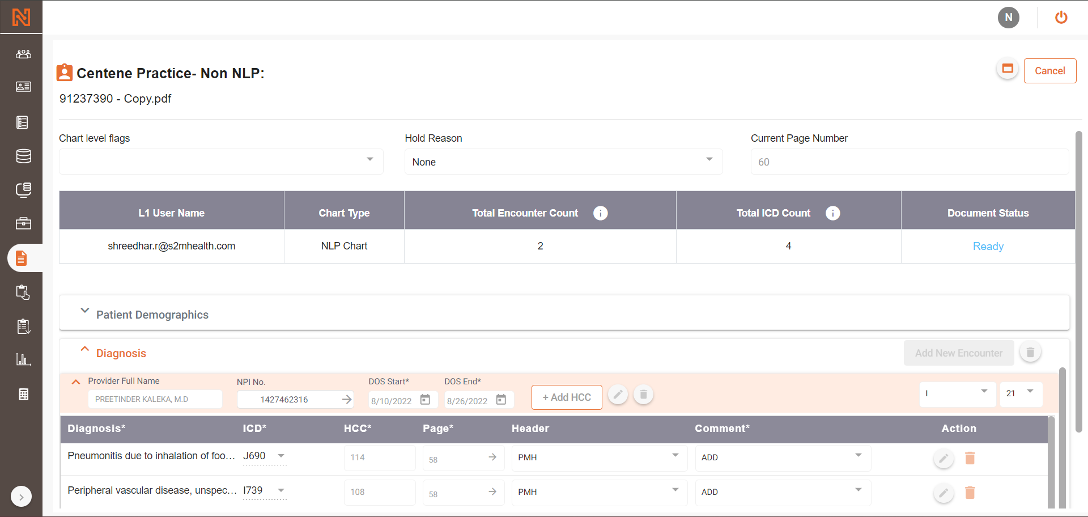Click the power logout icon
Viewport: 1088px width, 517px height.
[1061, 18]
